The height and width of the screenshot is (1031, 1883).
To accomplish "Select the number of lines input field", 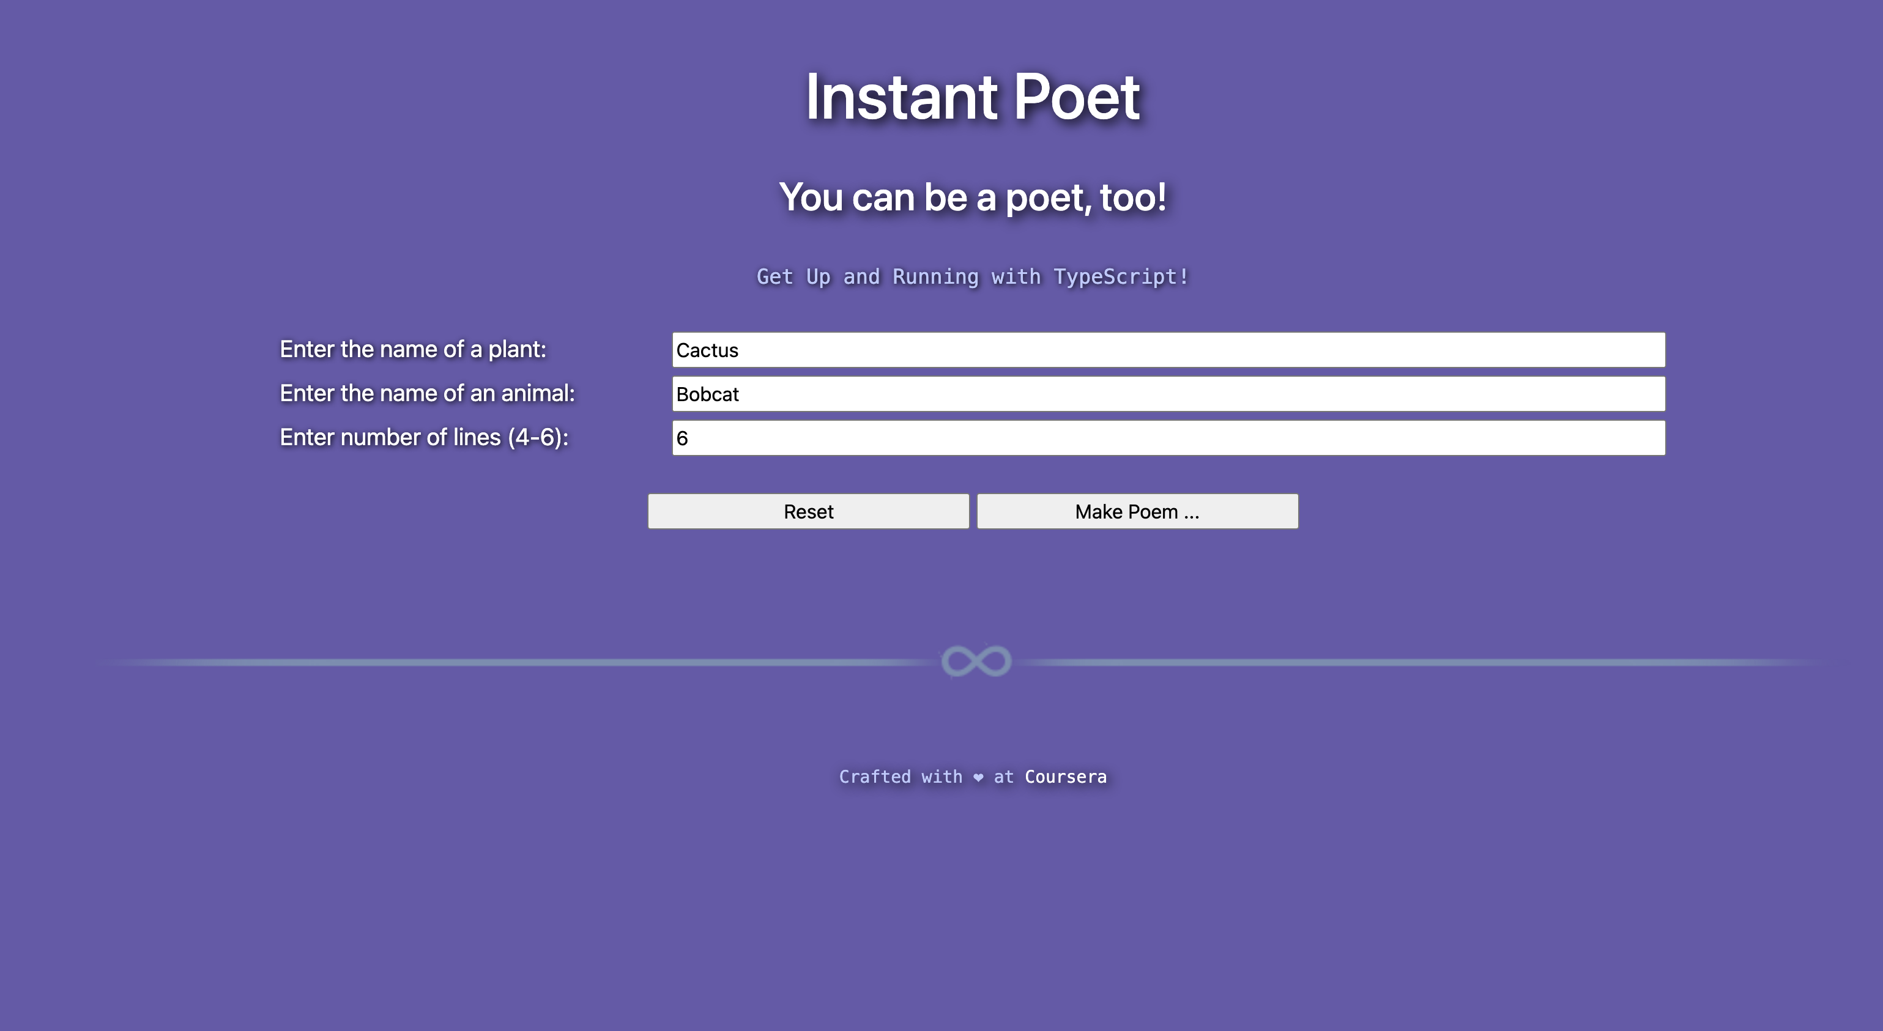I will coord(1168,438).
